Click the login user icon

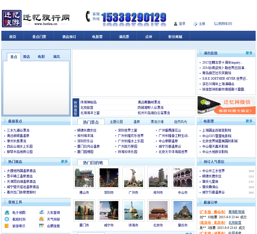[x=176, y=24]
